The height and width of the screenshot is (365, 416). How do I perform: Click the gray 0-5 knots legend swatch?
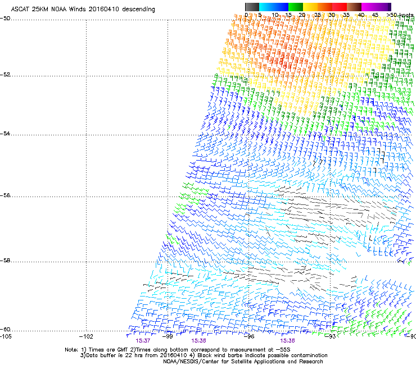click(x=252, y=7)
